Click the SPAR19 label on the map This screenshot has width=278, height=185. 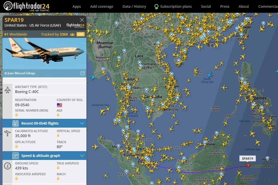[x=247, y=158]
